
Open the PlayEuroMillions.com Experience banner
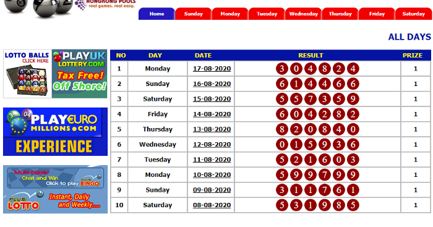click(x=55, y=132)
